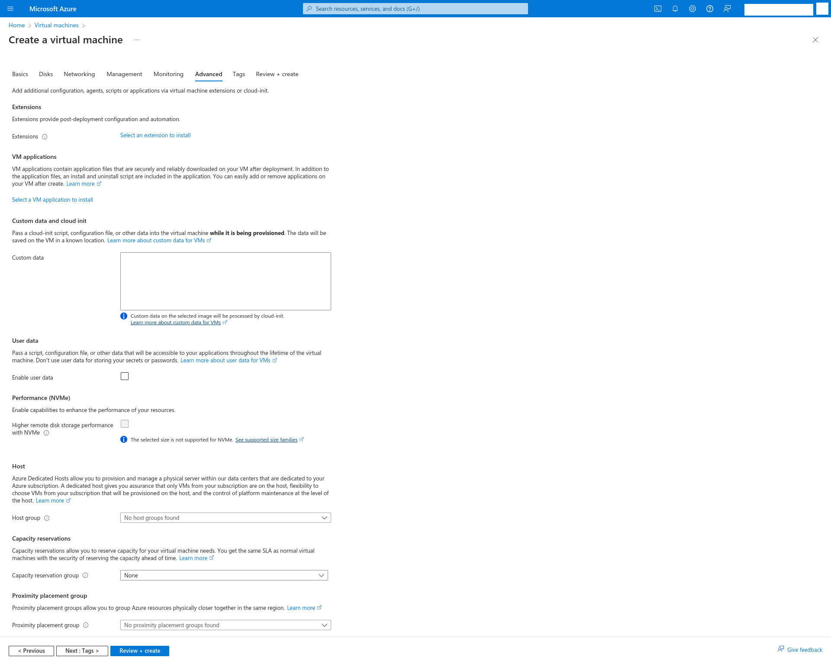This screenshot has width=831, height=667.
Task: Click the info icon next to Extensions
Action: (x=45, y=137)
